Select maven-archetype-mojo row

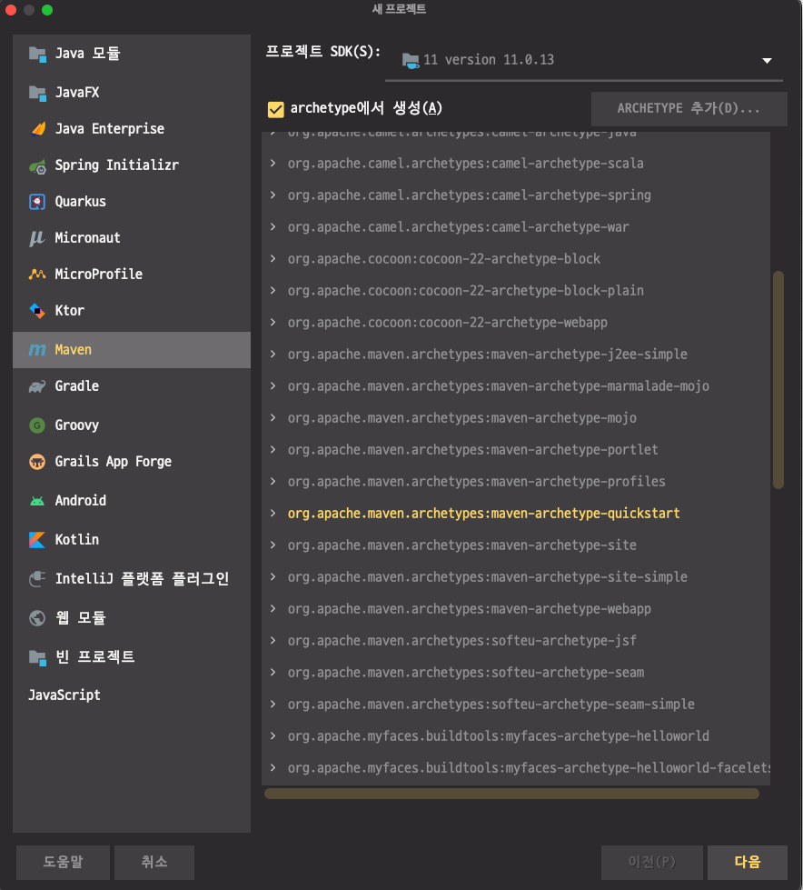[x=516, y=418]
